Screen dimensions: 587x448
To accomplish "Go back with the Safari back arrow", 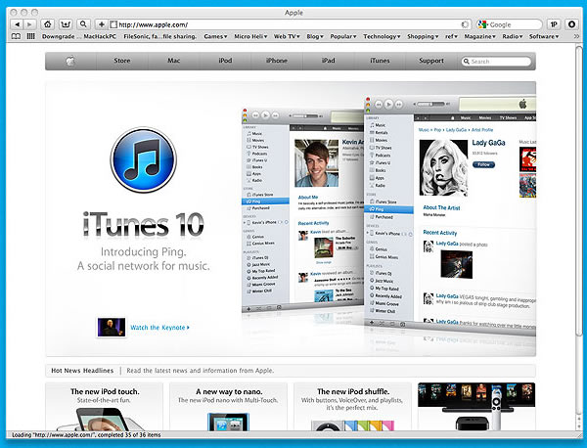I will point(17,24).
